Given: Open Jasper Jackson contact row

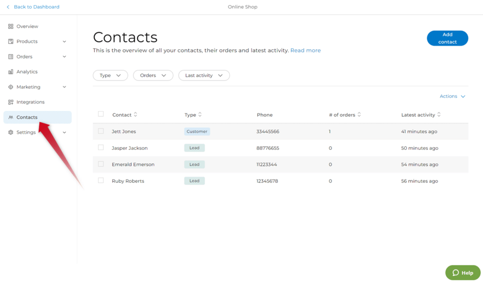Looking at the screenshot, I should [130, 148].
